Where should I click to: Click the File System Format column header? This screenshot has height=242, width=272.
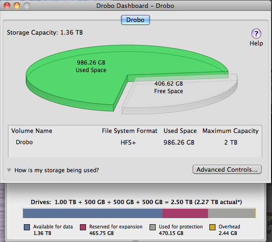point(129,131)
